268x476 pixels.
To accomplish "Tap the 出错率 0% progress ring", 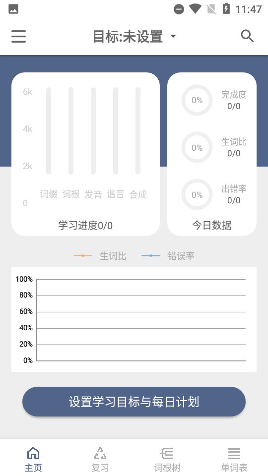I will coord(197,194).
